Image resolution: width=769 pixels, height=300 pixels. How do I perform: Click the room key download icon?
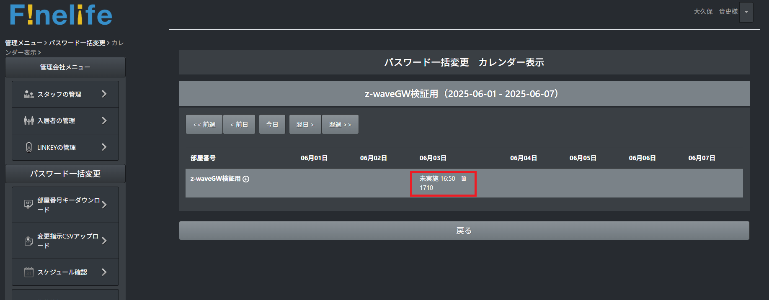point(28,205)
